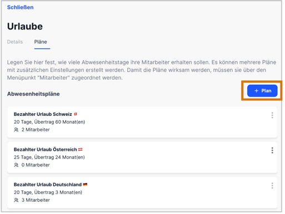
Task: Switch to the Details tab
Action: (x=15, y=42)
